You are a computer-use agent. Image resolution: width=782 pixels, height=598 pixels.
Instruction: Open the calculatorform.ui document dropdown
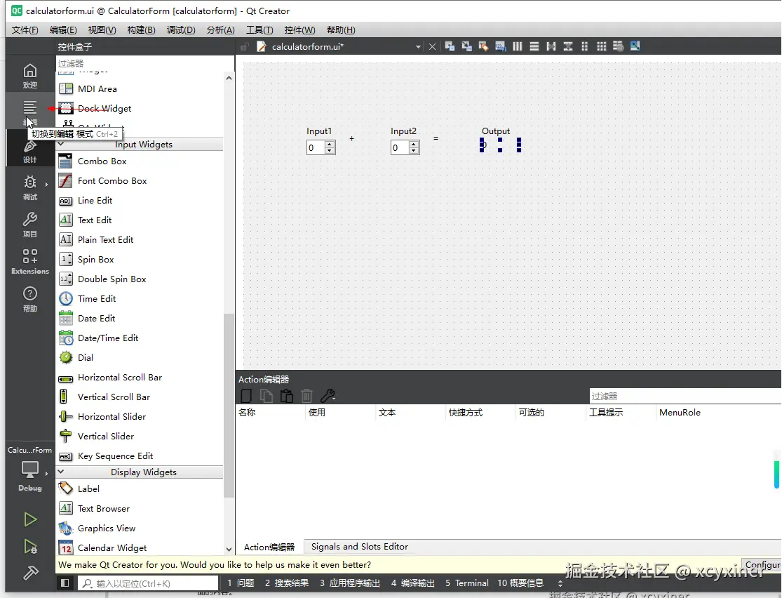point(418,47)
